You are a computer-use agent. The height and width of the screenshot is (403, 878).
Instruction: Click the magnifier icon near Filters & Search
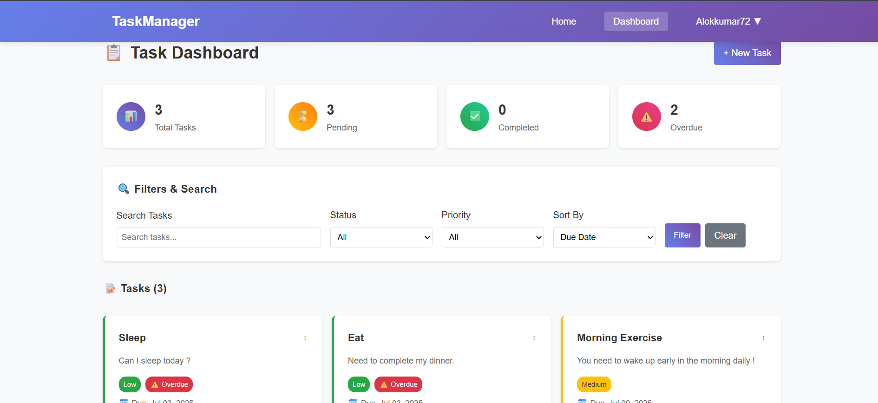(x=124, y=189)
